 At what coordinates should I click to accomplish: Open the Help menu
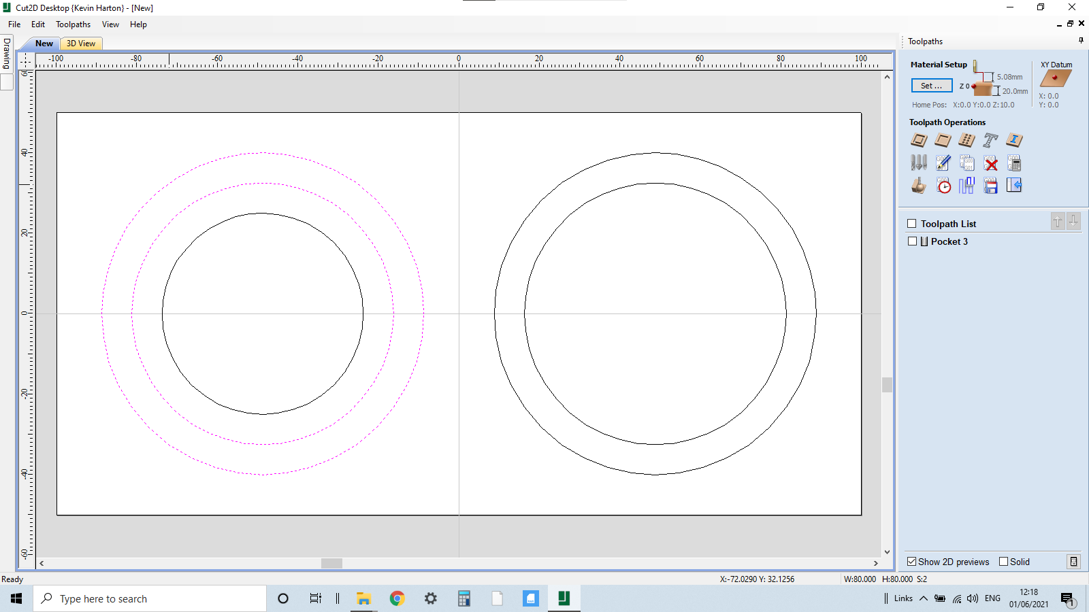click(138, 24)
